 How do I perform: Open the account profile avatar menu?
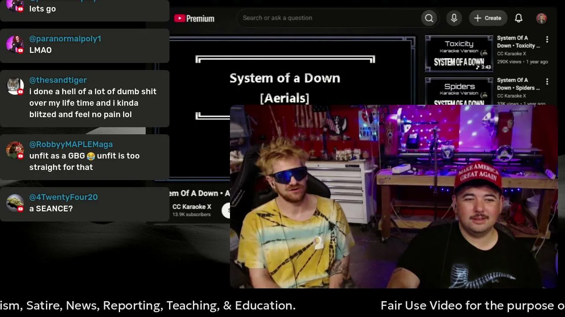pos(542,18)
